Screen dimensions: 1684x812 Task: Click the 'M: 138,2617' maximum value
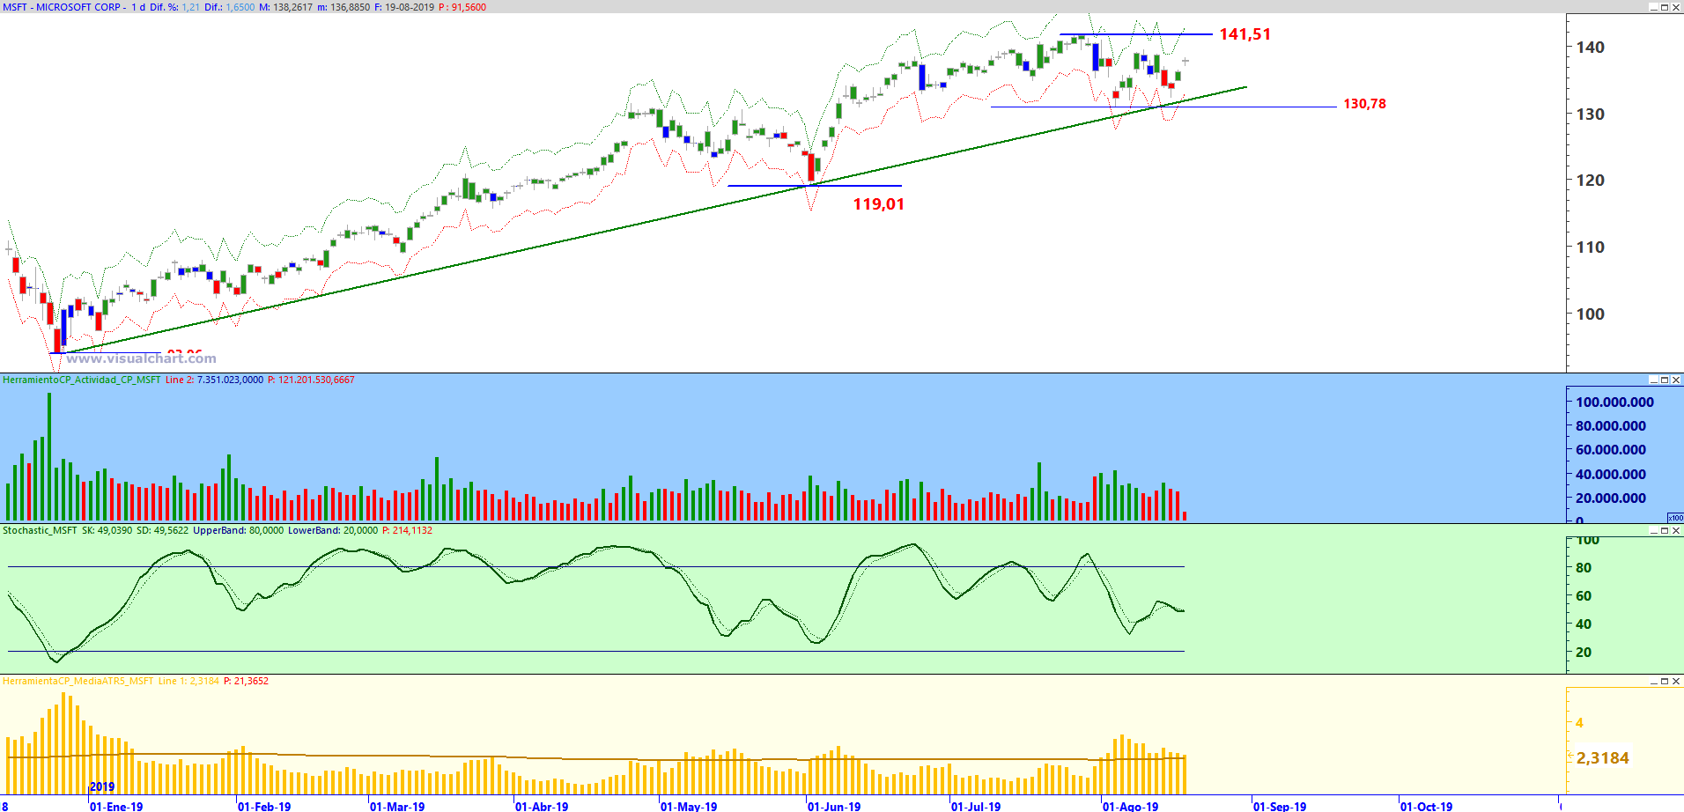(x=286, y=7)
